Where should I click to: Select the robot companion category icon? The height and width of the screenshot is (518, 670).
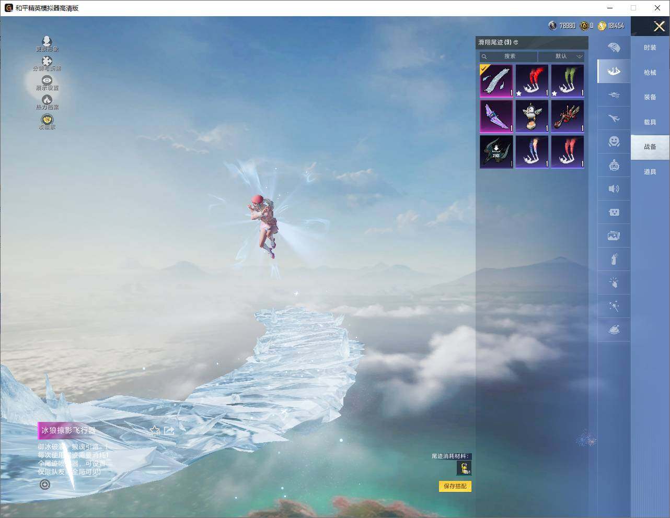click(614, 165)
